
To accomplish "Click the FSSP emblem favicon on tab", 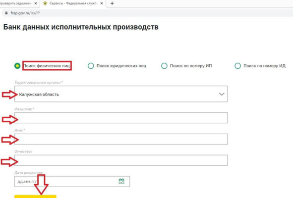I will (x=45, y=3).
